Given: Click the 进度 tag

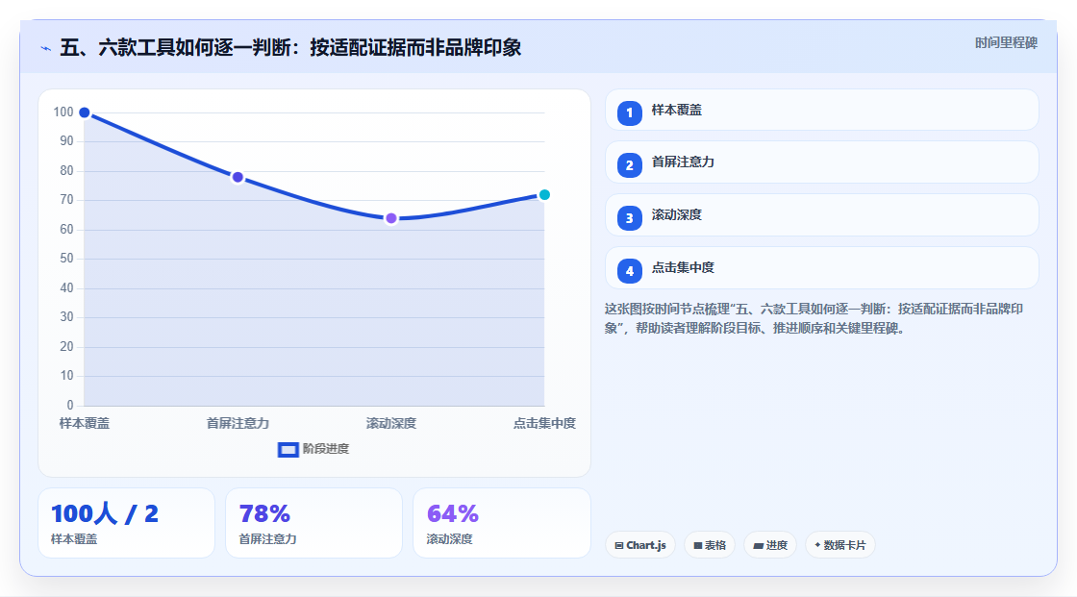Looking at the screenshot, I should (770, 545).
